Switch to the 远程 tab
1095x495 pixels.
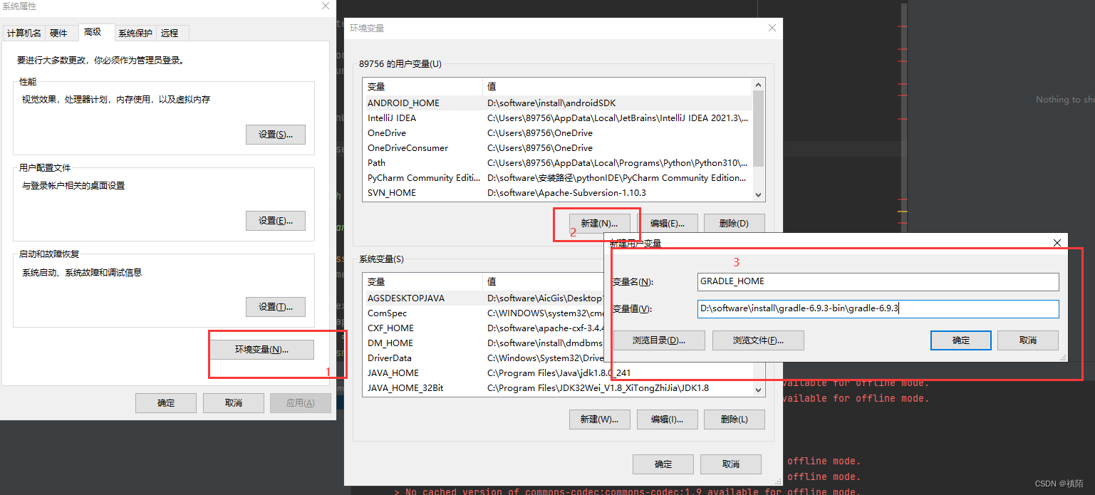170,33
